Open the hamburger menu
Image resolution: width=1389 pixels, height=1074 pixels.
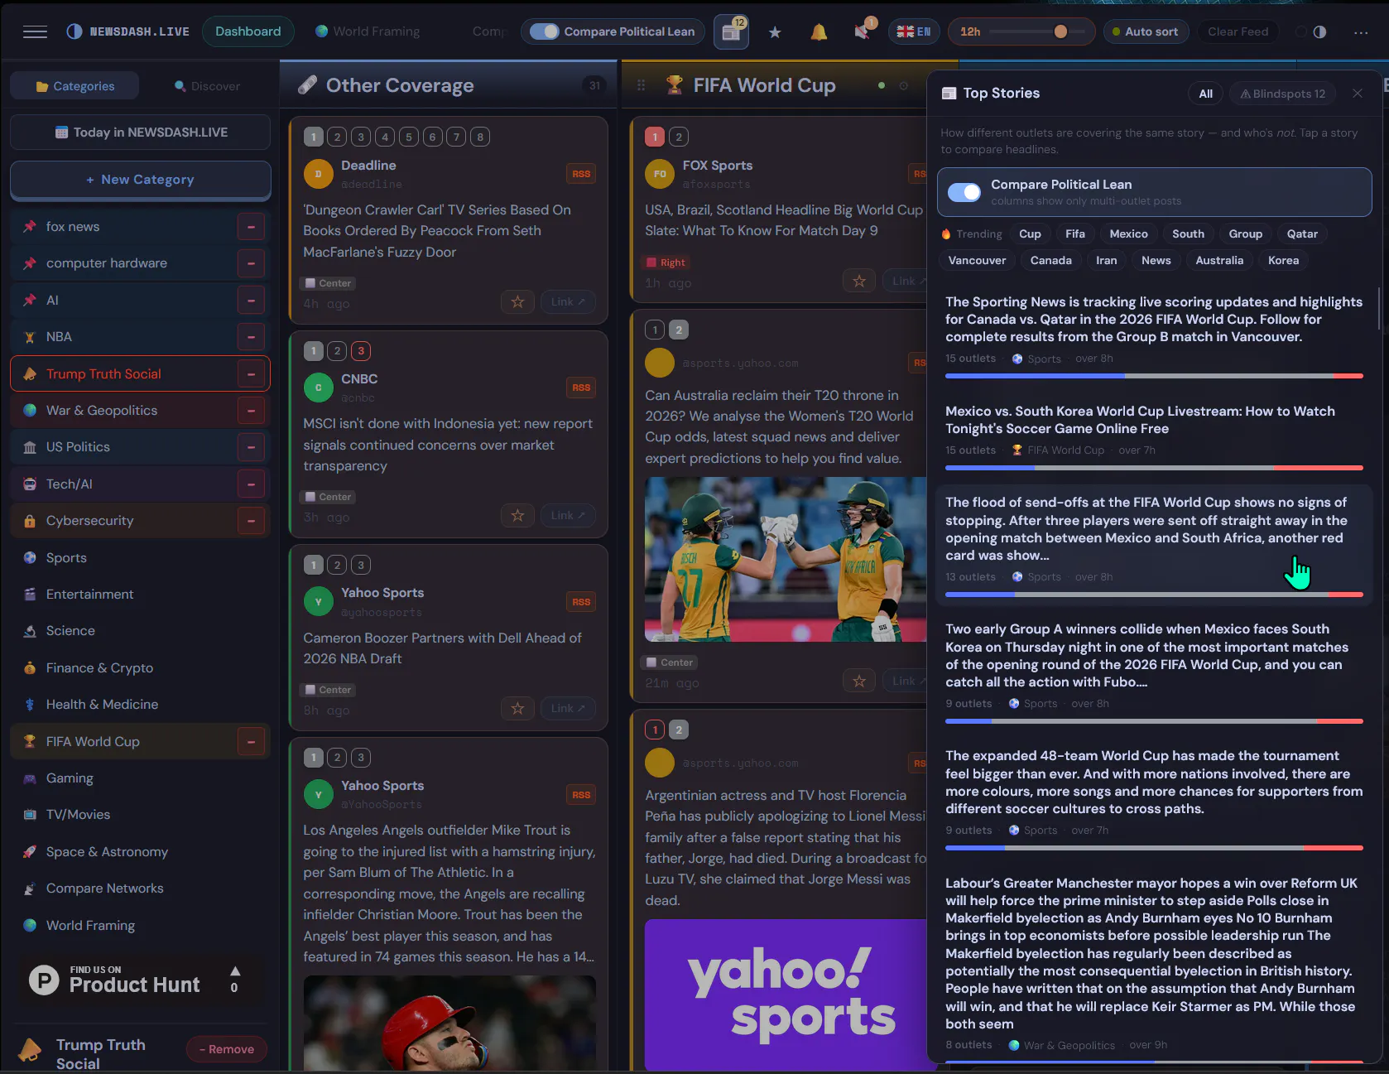[x=35, y=32]
